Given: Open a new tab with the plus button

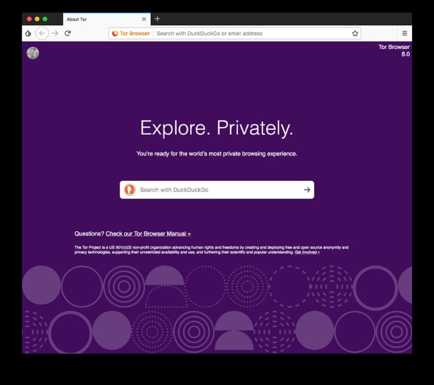Looking at the screenshot, I should (157, 19).
